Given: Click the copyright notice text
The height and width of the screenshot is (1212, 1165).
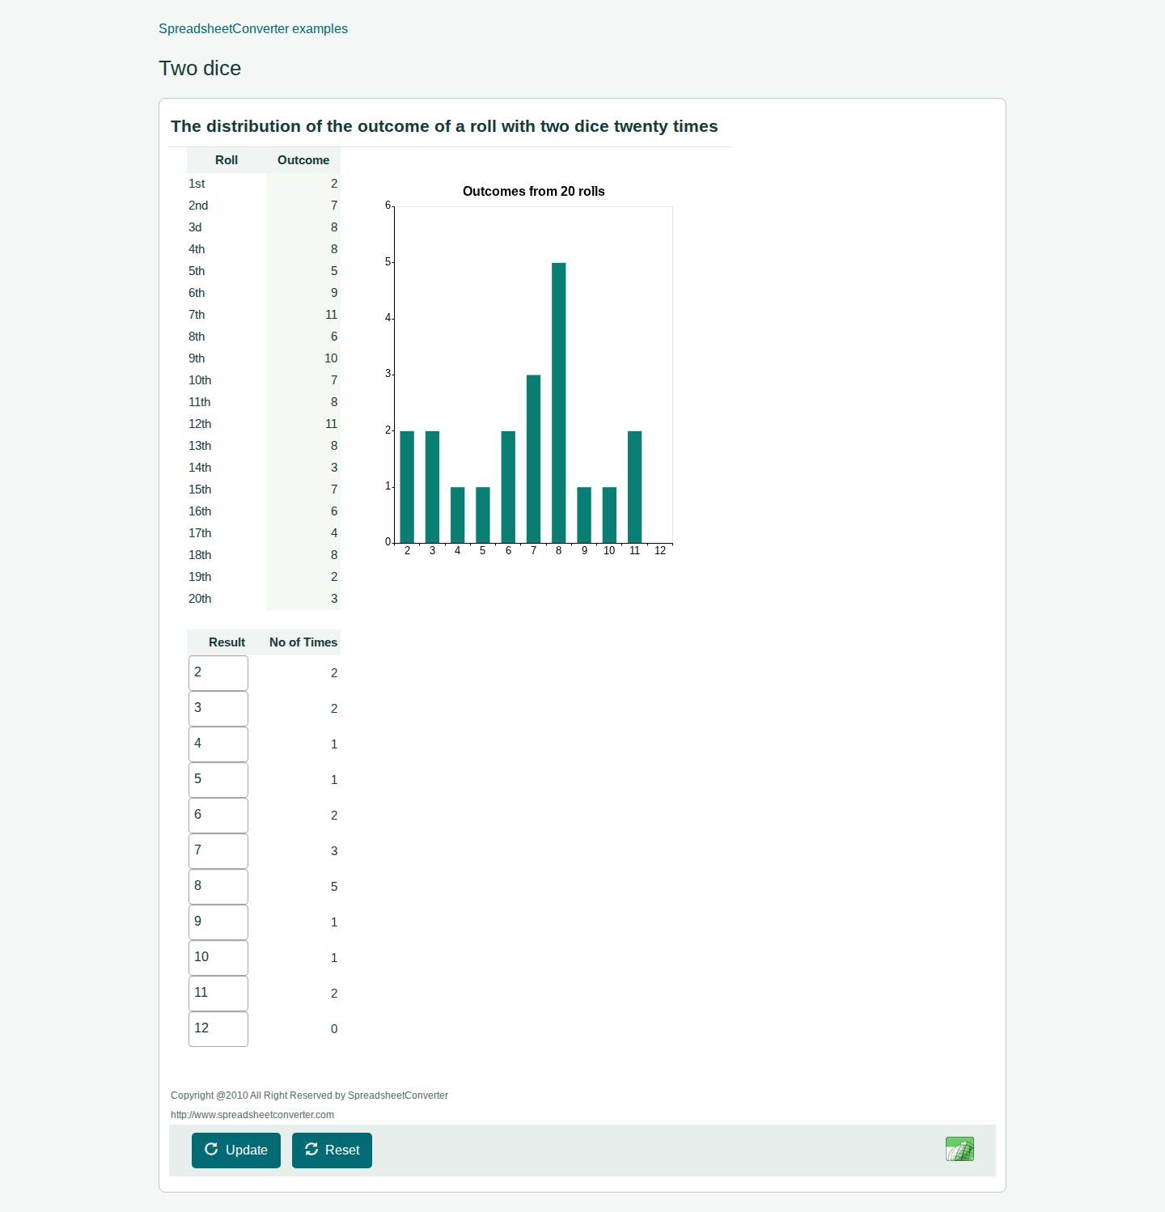Looking at the screenshot, I should click(309, 1095).
